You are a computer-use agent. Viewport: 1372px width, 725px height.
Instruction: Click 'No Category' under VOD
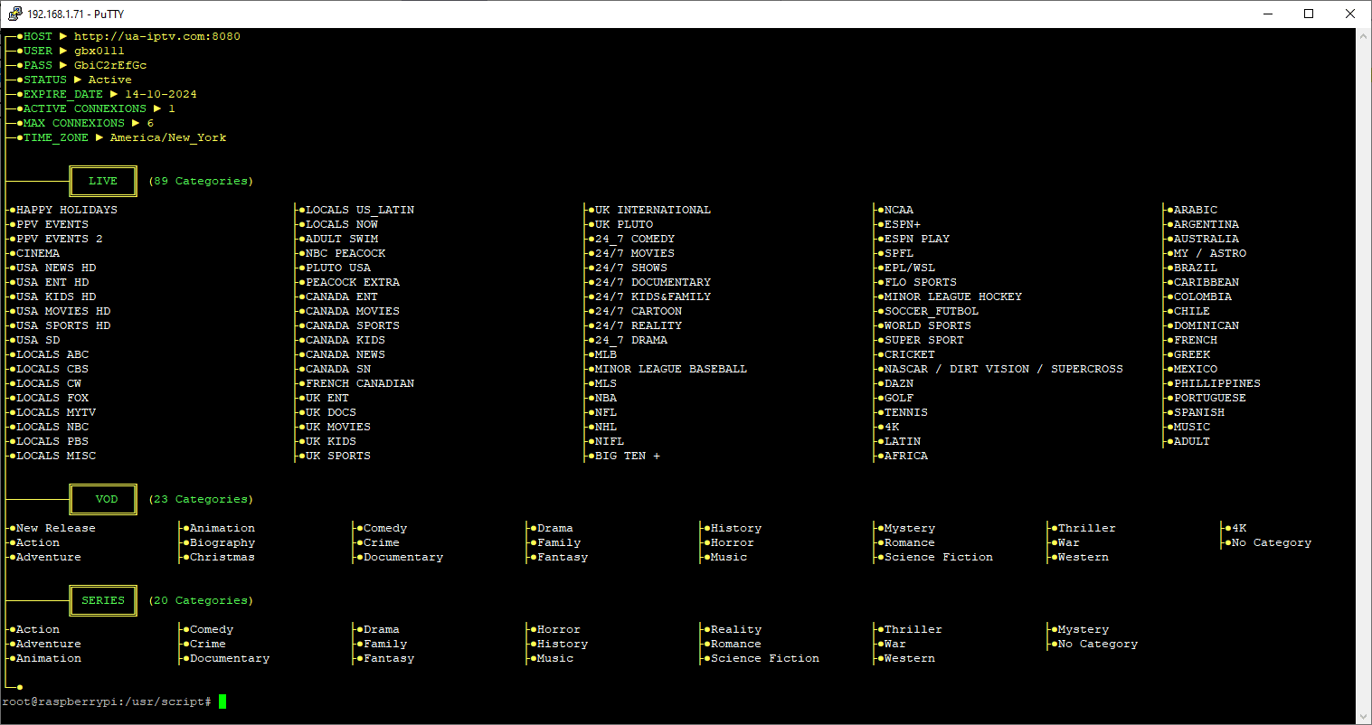(x=1272, y=542)
